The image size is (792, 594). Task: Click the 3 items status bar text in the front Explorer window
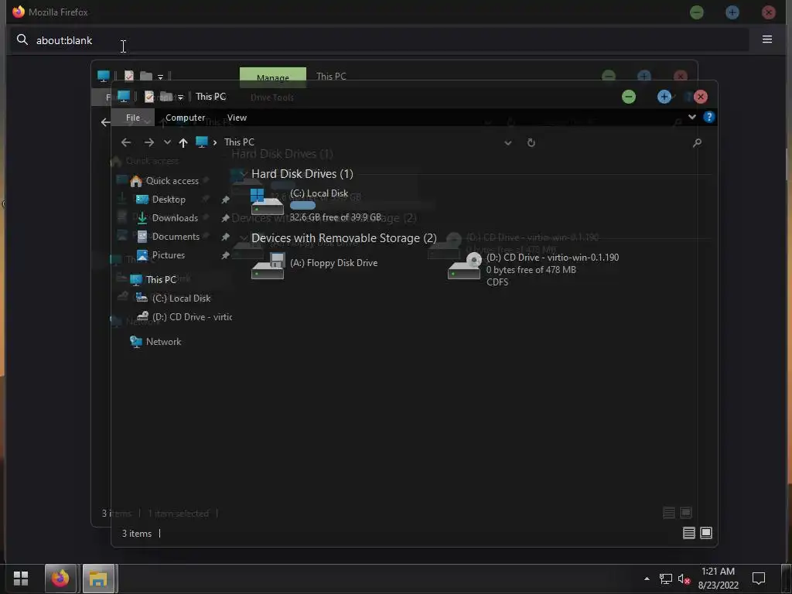(x=137, y=534)
